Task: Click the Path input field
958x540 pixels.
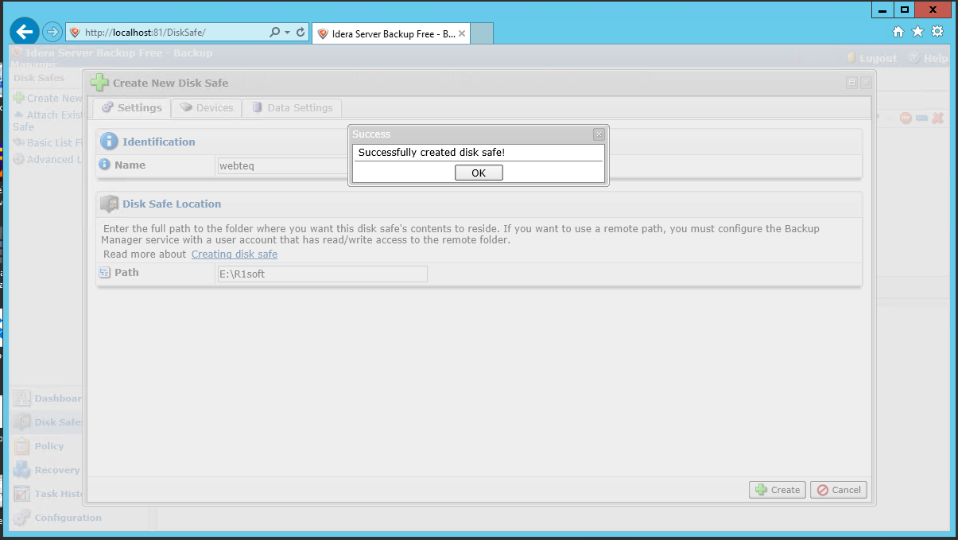Action: point(322,274)
